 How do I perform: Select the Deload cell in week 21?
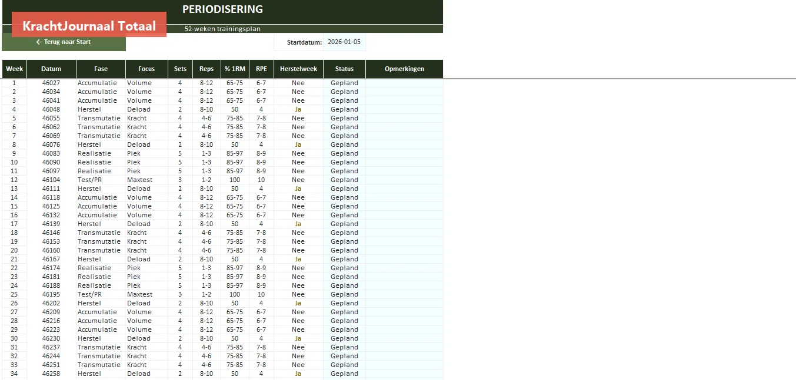146,259
